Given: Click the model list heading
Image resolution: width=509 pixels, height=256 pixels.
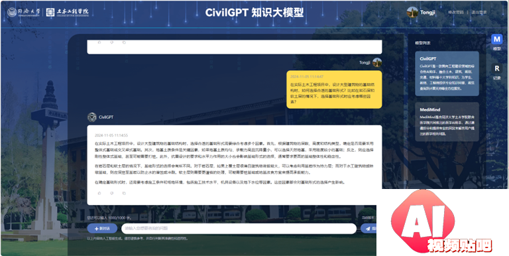Looking at the screenshot, I should [423, 43].
